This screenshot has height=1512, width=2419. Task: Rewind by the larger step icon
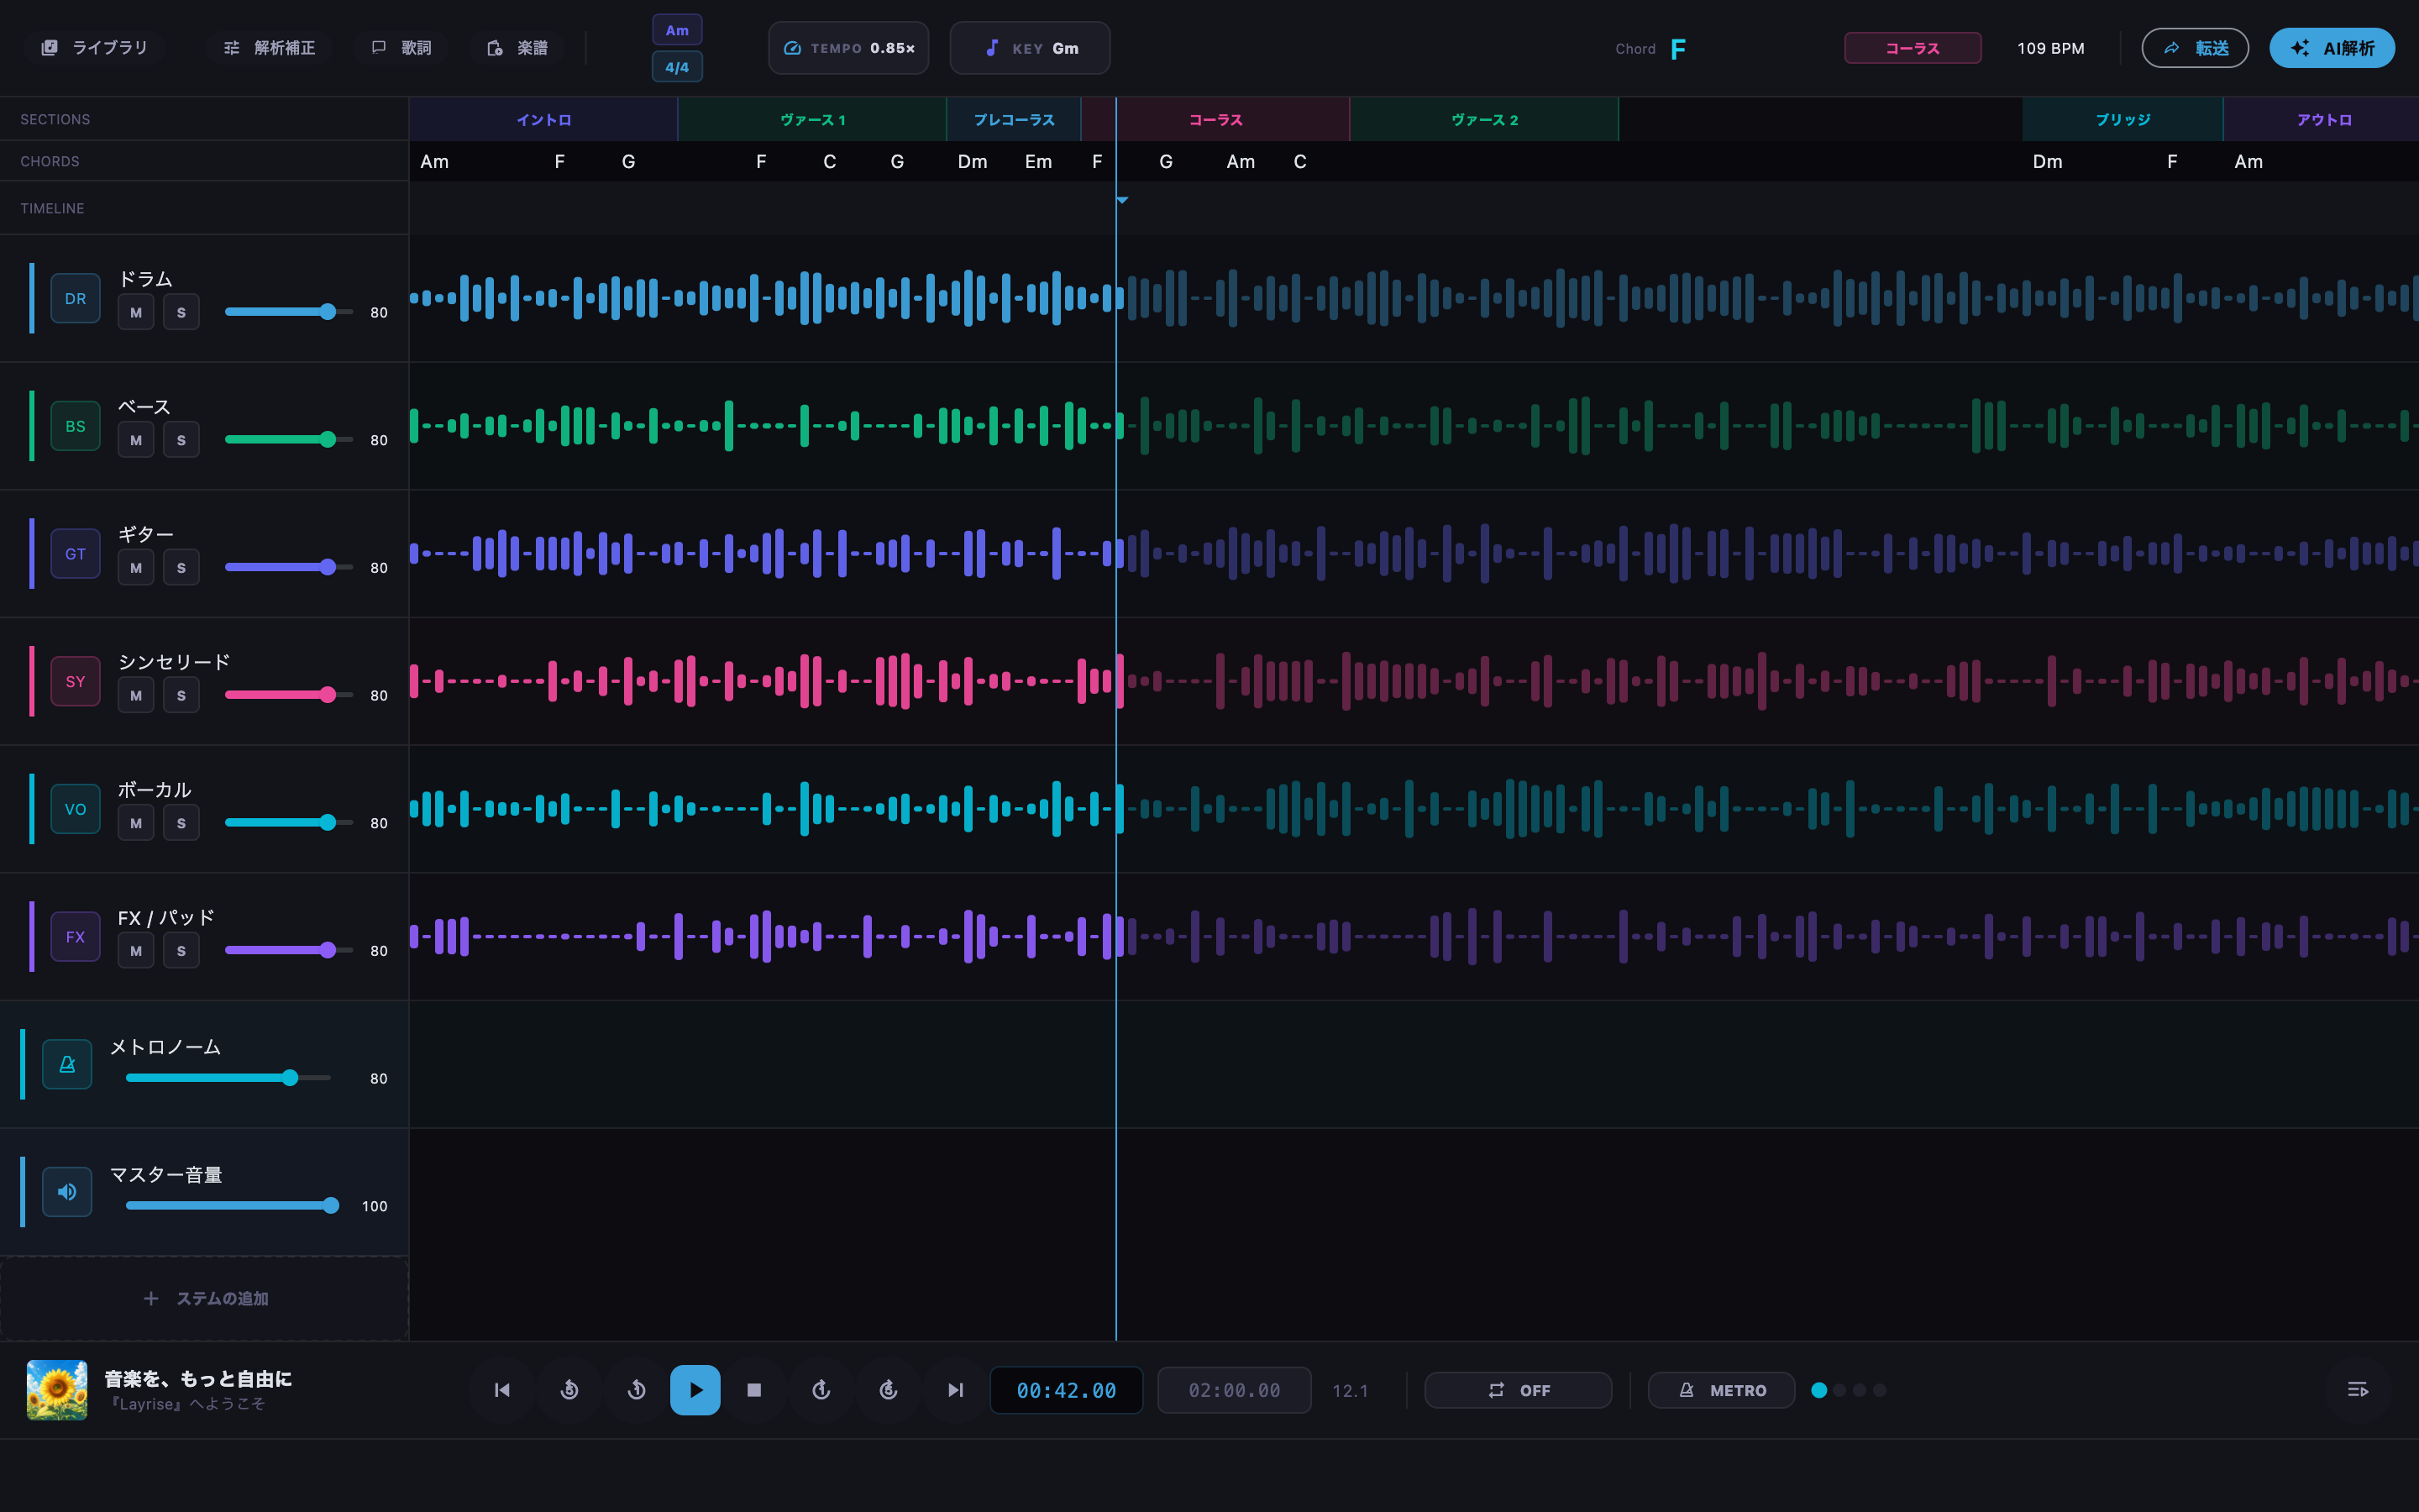569,1390
